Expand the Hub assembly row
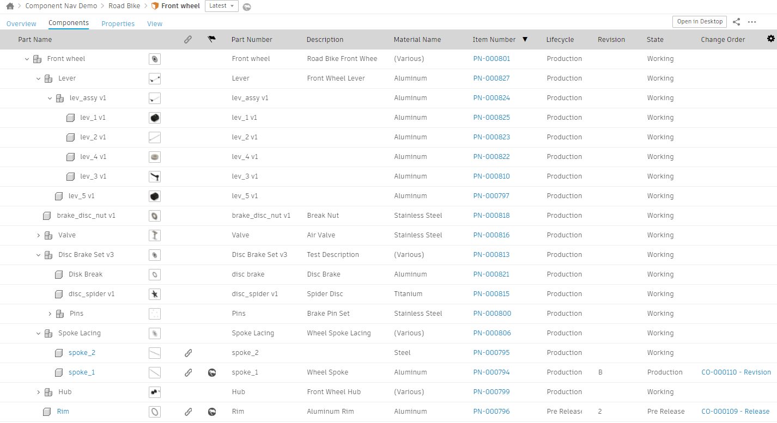 tap(39, 392)
